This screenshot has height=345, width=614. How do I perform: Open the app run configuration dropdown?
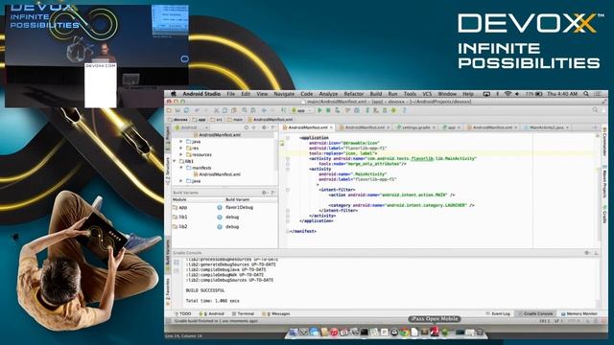pos(301,111)
